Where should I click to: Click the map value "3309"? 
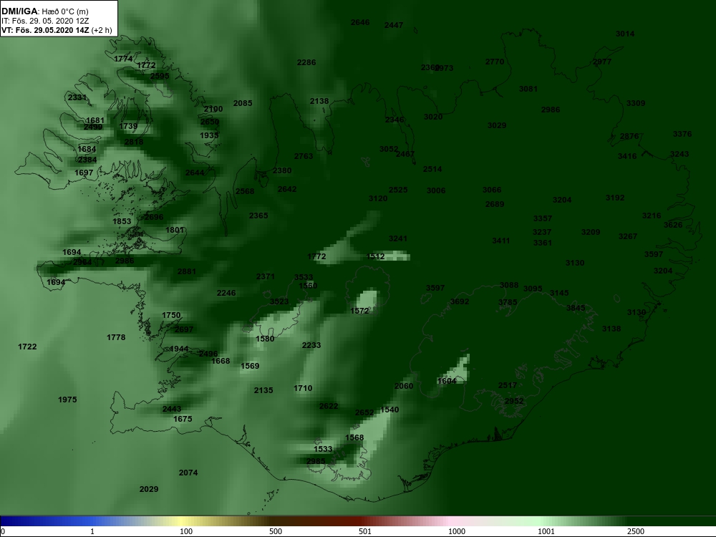pyautogui.click(x=636, y=103)
